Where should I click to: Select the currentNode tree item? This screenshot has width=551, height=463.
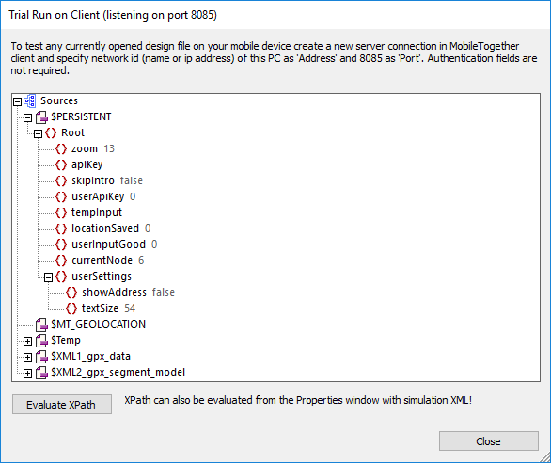[100, 260]
